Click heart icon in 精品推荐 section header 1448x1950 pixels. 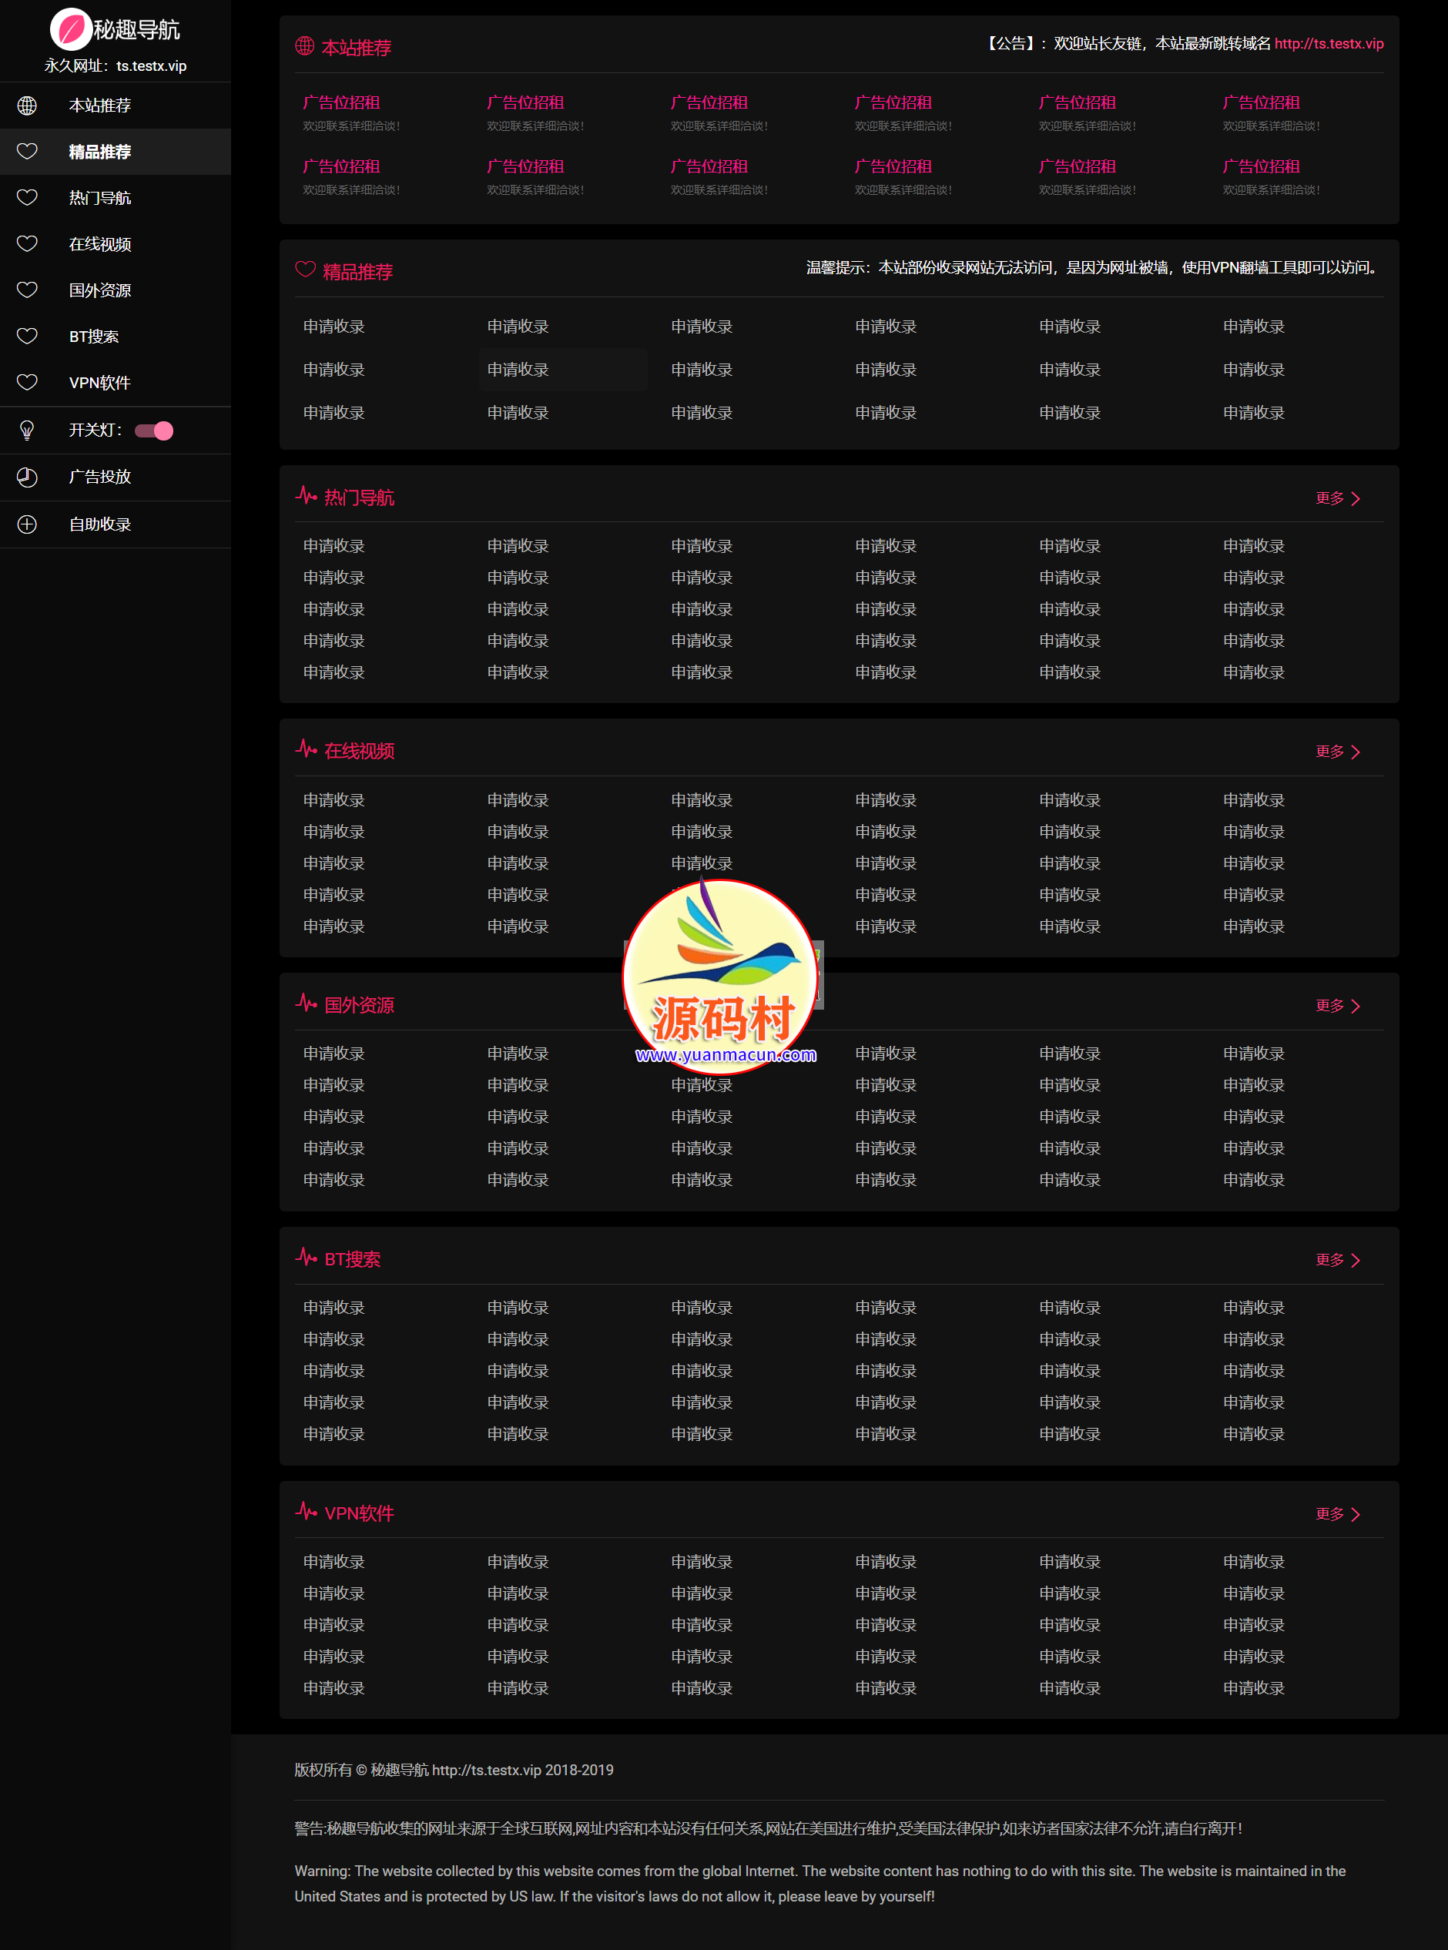[305, 270]
